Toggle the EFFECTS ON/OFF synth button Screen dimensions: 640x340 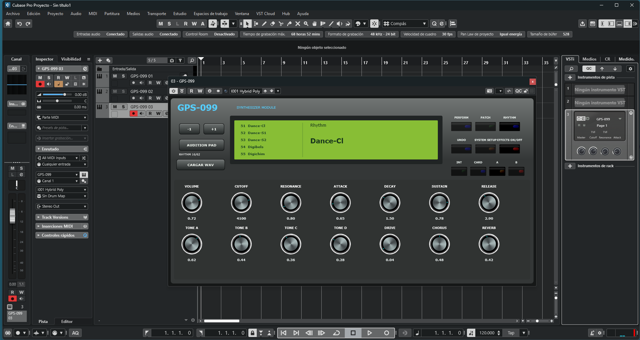pyautogui.click(x=509, y=149)
